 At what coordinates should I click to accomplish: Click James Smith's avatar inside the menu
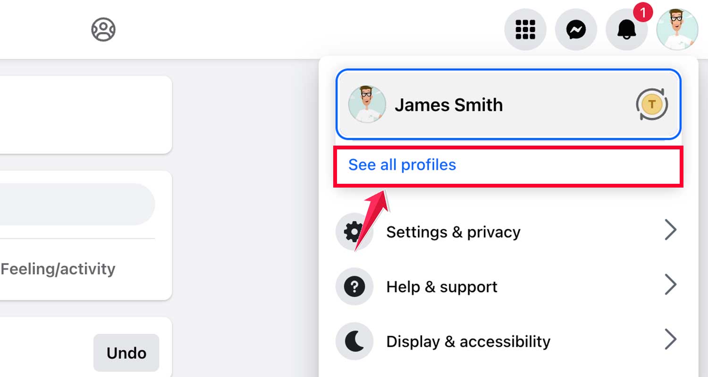tap(368, 105)
